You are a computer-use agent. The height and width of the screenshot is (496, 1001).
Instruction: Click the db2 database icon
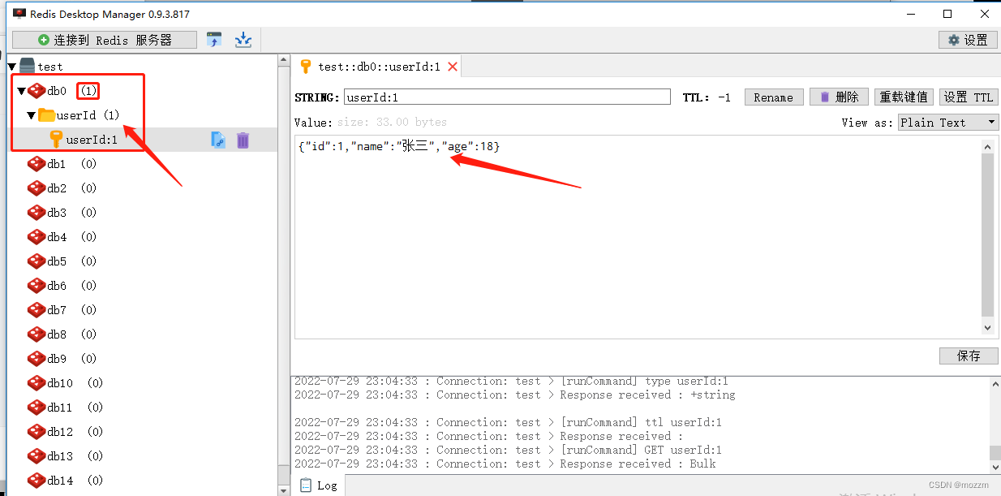tap(37, 188)
